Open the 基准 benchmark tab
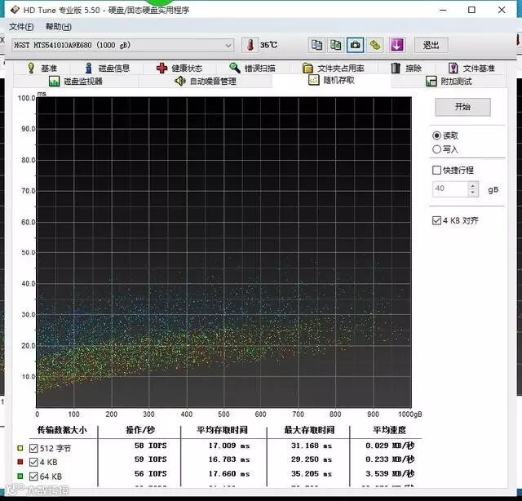The image size is (522, 501). tap(42, 69)
